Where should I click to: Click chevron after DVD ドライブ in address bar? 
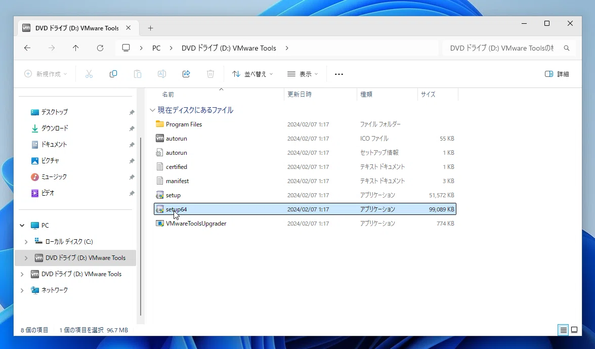click(287, 48)
